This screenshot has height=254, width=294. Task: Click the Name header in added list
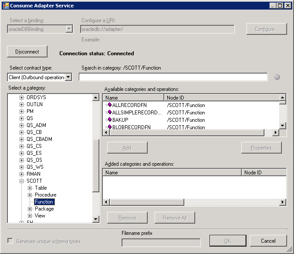click(x=172, y=172)
